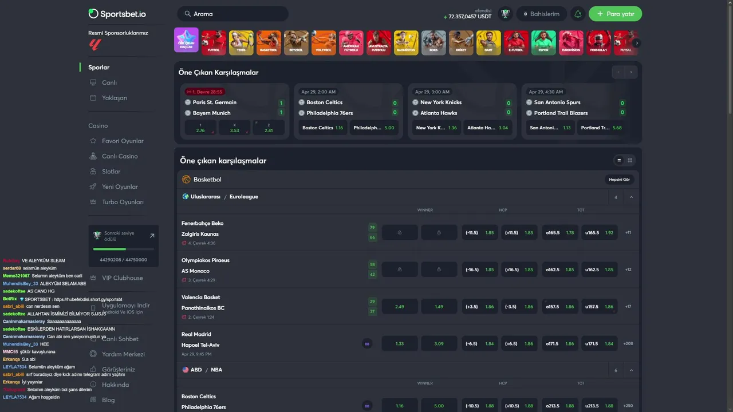This screenshot has width=733, height=412.
Task: Open Yeni Oyunlar menu item
Action: (120, 187)
